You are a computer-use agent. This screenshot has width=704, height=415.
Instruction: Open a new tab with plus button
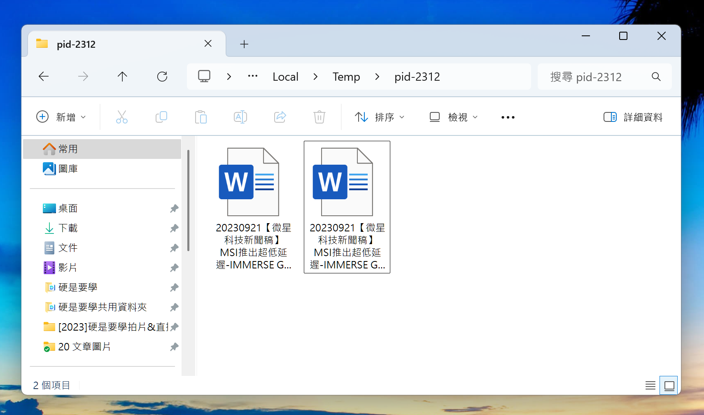[244, 44]
